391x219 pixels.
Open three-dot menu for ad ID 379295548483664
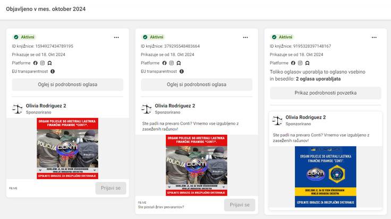(245, 37)
